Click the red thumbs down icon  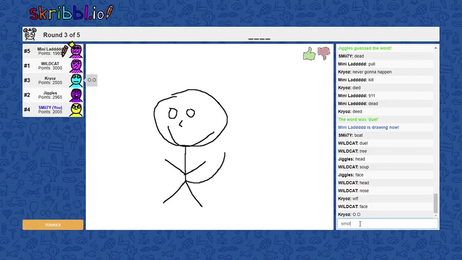coord(324,53)
